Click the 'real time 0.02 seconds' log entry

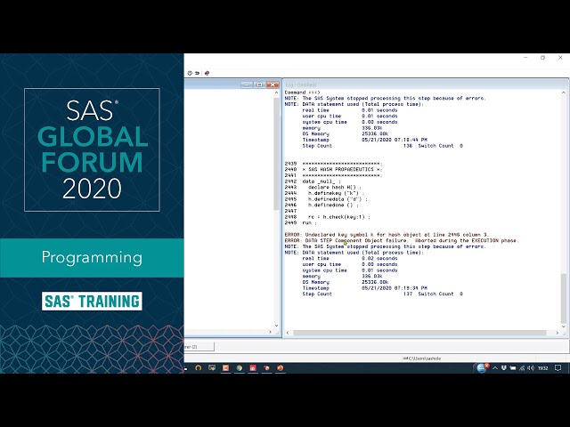coord(350,258)
